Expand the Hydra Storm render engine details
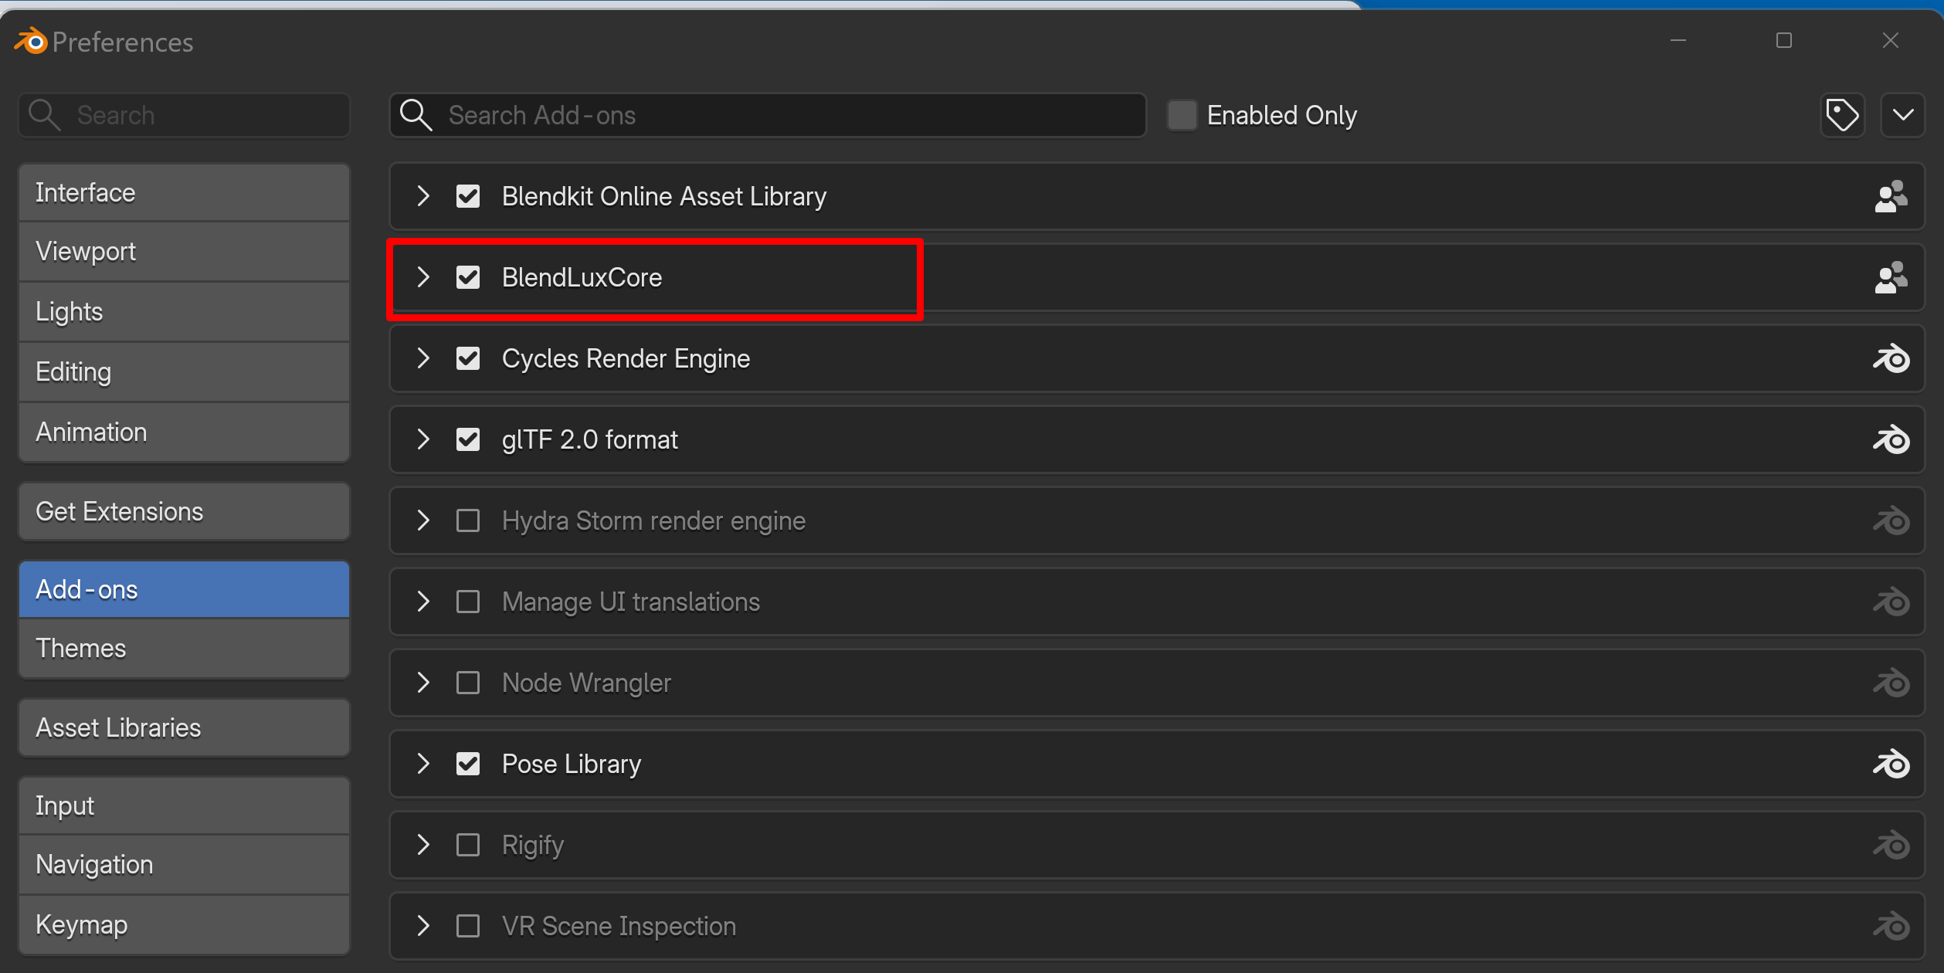The width and height of the screenshot is (1944, 973). 423,520
